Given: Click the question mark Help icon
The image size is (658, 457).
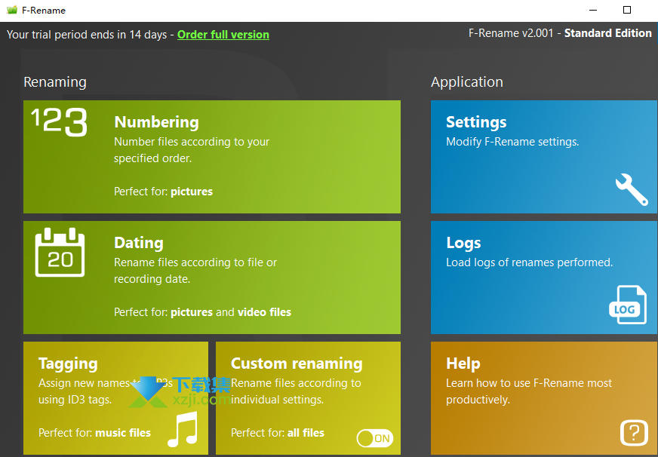Looking at the screenshot, I should click(634, 433).
